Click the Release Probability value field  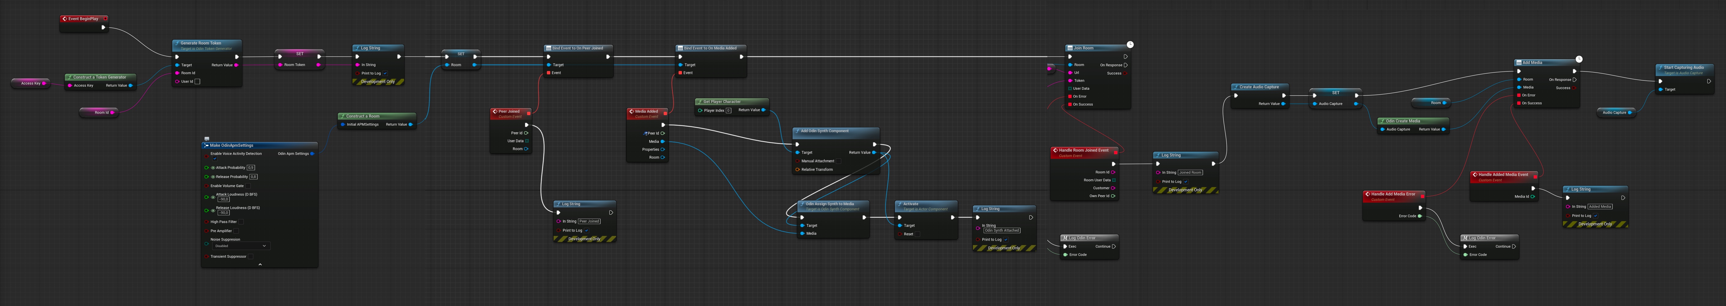(253, 177)
